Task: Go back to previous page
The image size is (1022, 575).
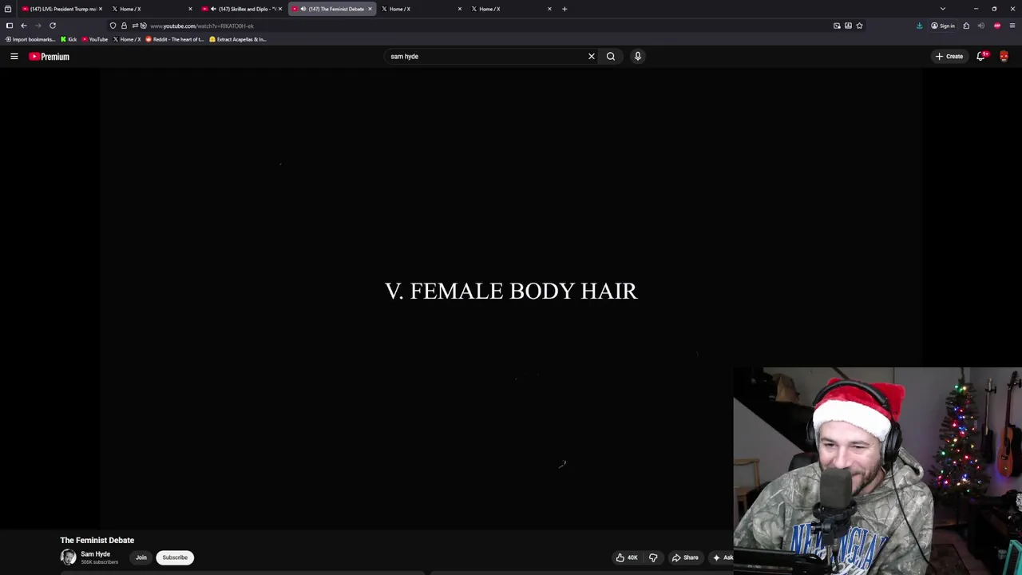Action: (24, 26)
